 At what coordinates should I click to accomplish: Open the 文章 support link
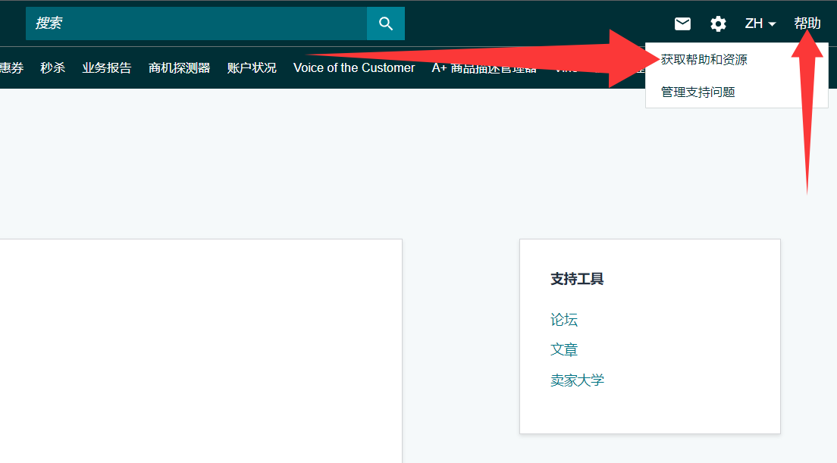click(x=564, y=350)
